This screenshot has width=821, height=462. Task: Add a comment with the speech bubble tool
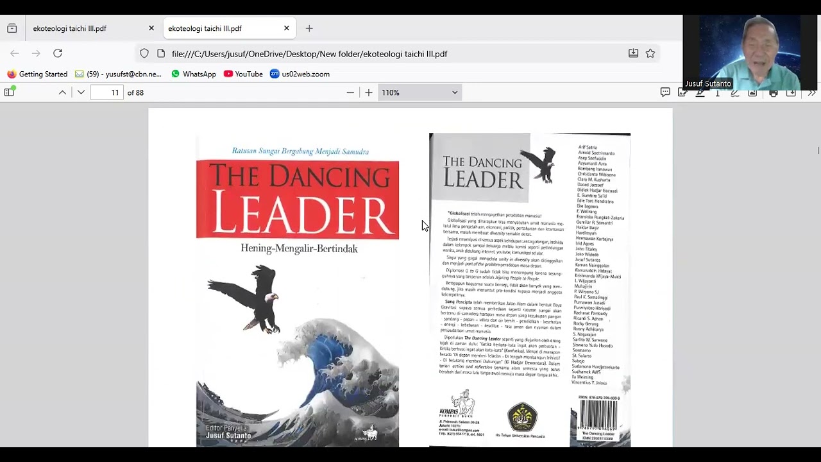[665, 92]
